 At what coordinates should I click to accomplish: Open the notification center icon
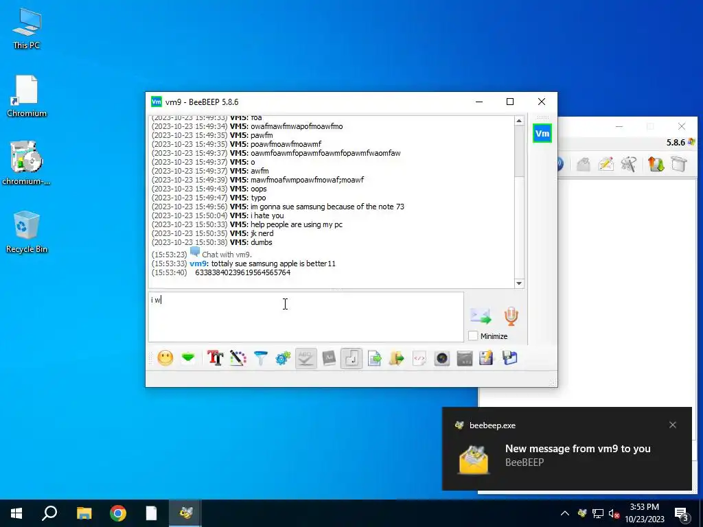click(682, 515)
